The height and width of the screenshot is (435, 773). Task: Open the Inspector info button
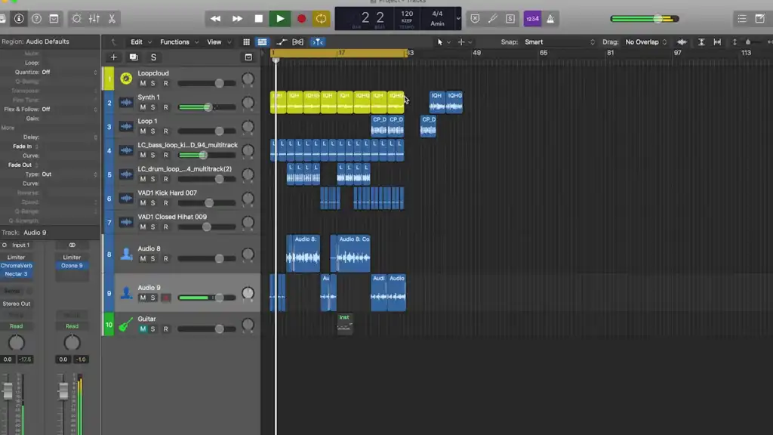click(x=19, y=19)
